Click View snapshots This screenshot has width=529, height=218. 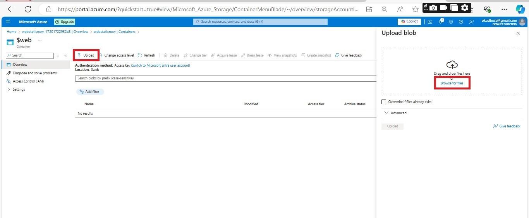(x=282, y=55)
